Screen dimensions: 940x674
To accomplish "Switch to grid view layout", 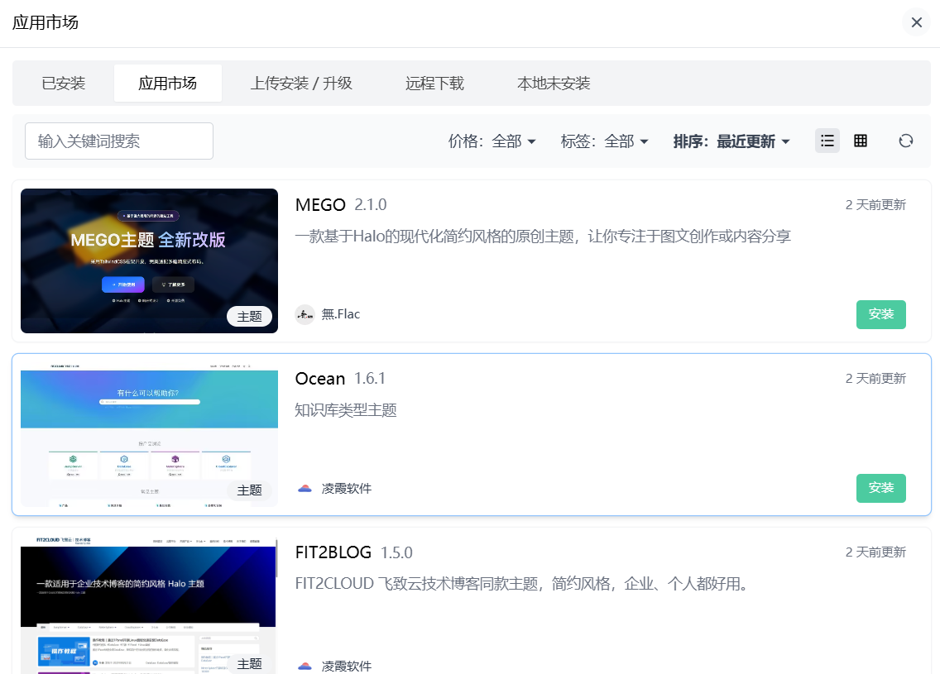I will pos(861,141).
